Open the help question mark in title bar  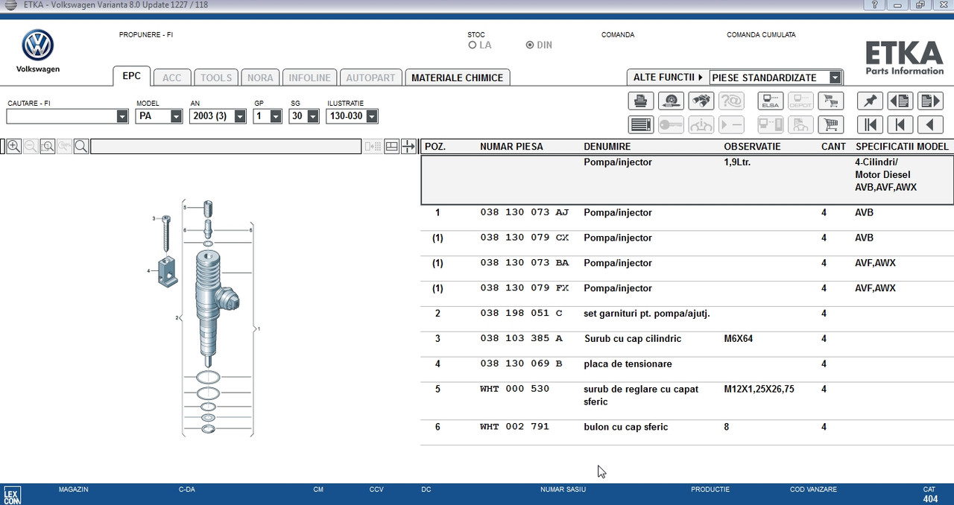tap(873, 5)
